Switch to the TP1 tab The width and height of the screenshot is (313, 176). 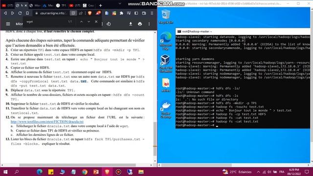[x=62, y=5]
